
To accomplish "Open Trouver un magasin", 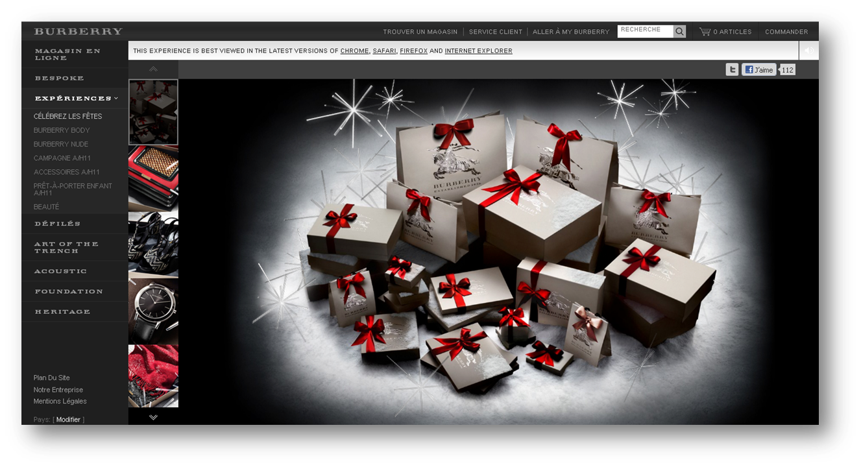I will coord(420,32).
